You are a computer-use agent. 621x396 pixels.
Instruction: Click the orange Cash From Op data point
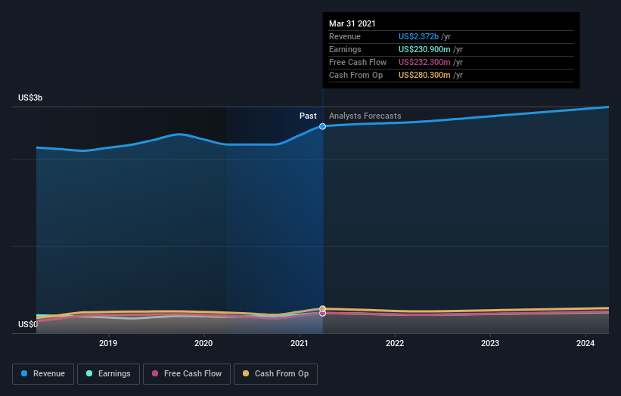(x=322, y=308)
